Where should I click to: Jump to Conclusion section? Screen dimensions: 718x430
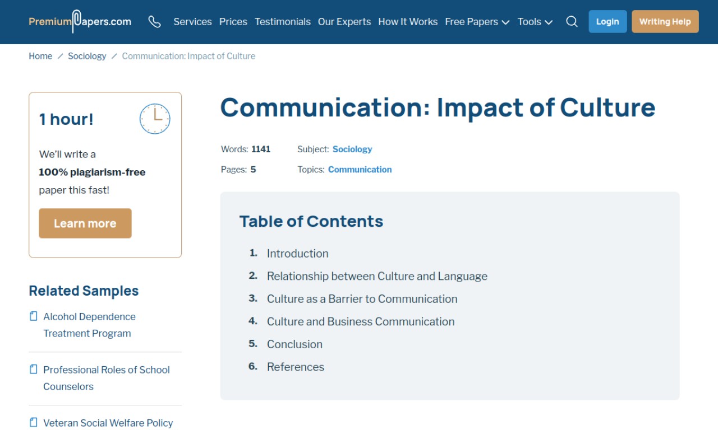click(294, 344)
